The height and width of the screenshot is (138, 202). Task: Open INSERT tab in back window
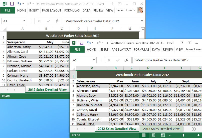[x=34, y=11]
